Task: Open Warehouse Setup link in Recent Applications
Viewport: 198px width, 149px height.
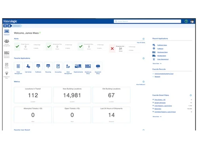Action: point(162,52)
